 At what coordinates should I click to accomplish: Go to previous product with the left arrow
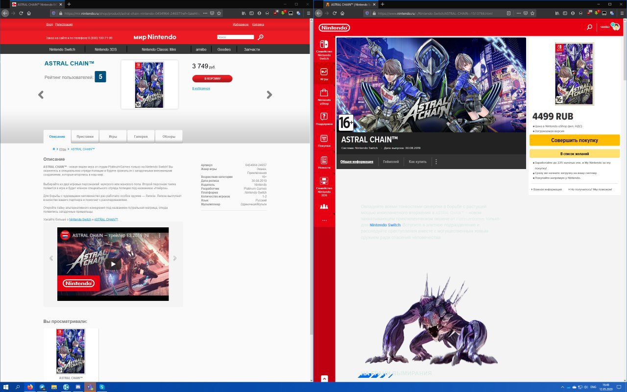point(41,95)
